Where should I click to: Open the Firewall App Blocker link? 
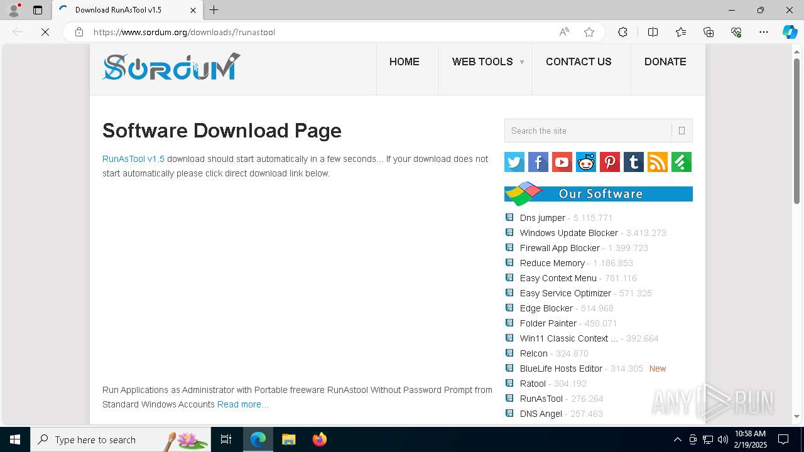tap(560, 248)
